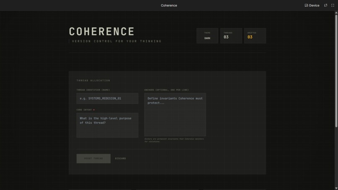Open the Drifted 03 stat card

click(x=255, y=36)
